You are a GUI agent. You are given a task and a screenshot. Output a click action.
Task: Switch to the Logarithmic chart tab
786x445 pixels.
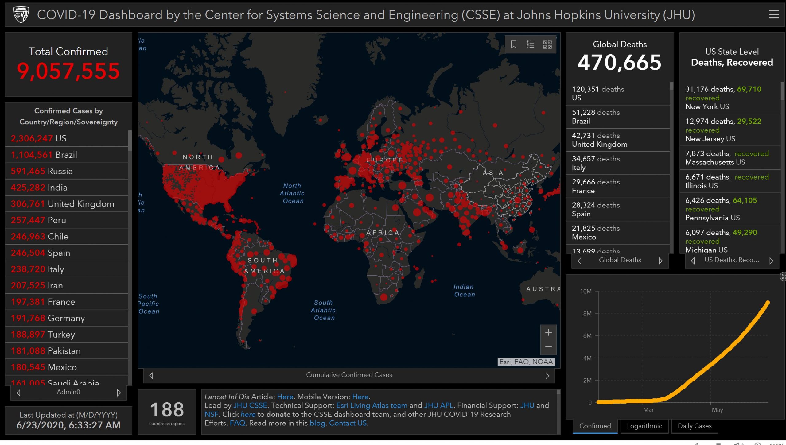point(644,426)
